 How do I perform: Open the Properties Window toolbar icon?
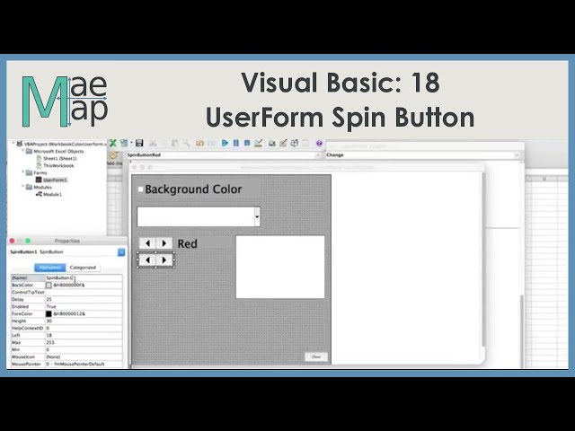point(283,144)
